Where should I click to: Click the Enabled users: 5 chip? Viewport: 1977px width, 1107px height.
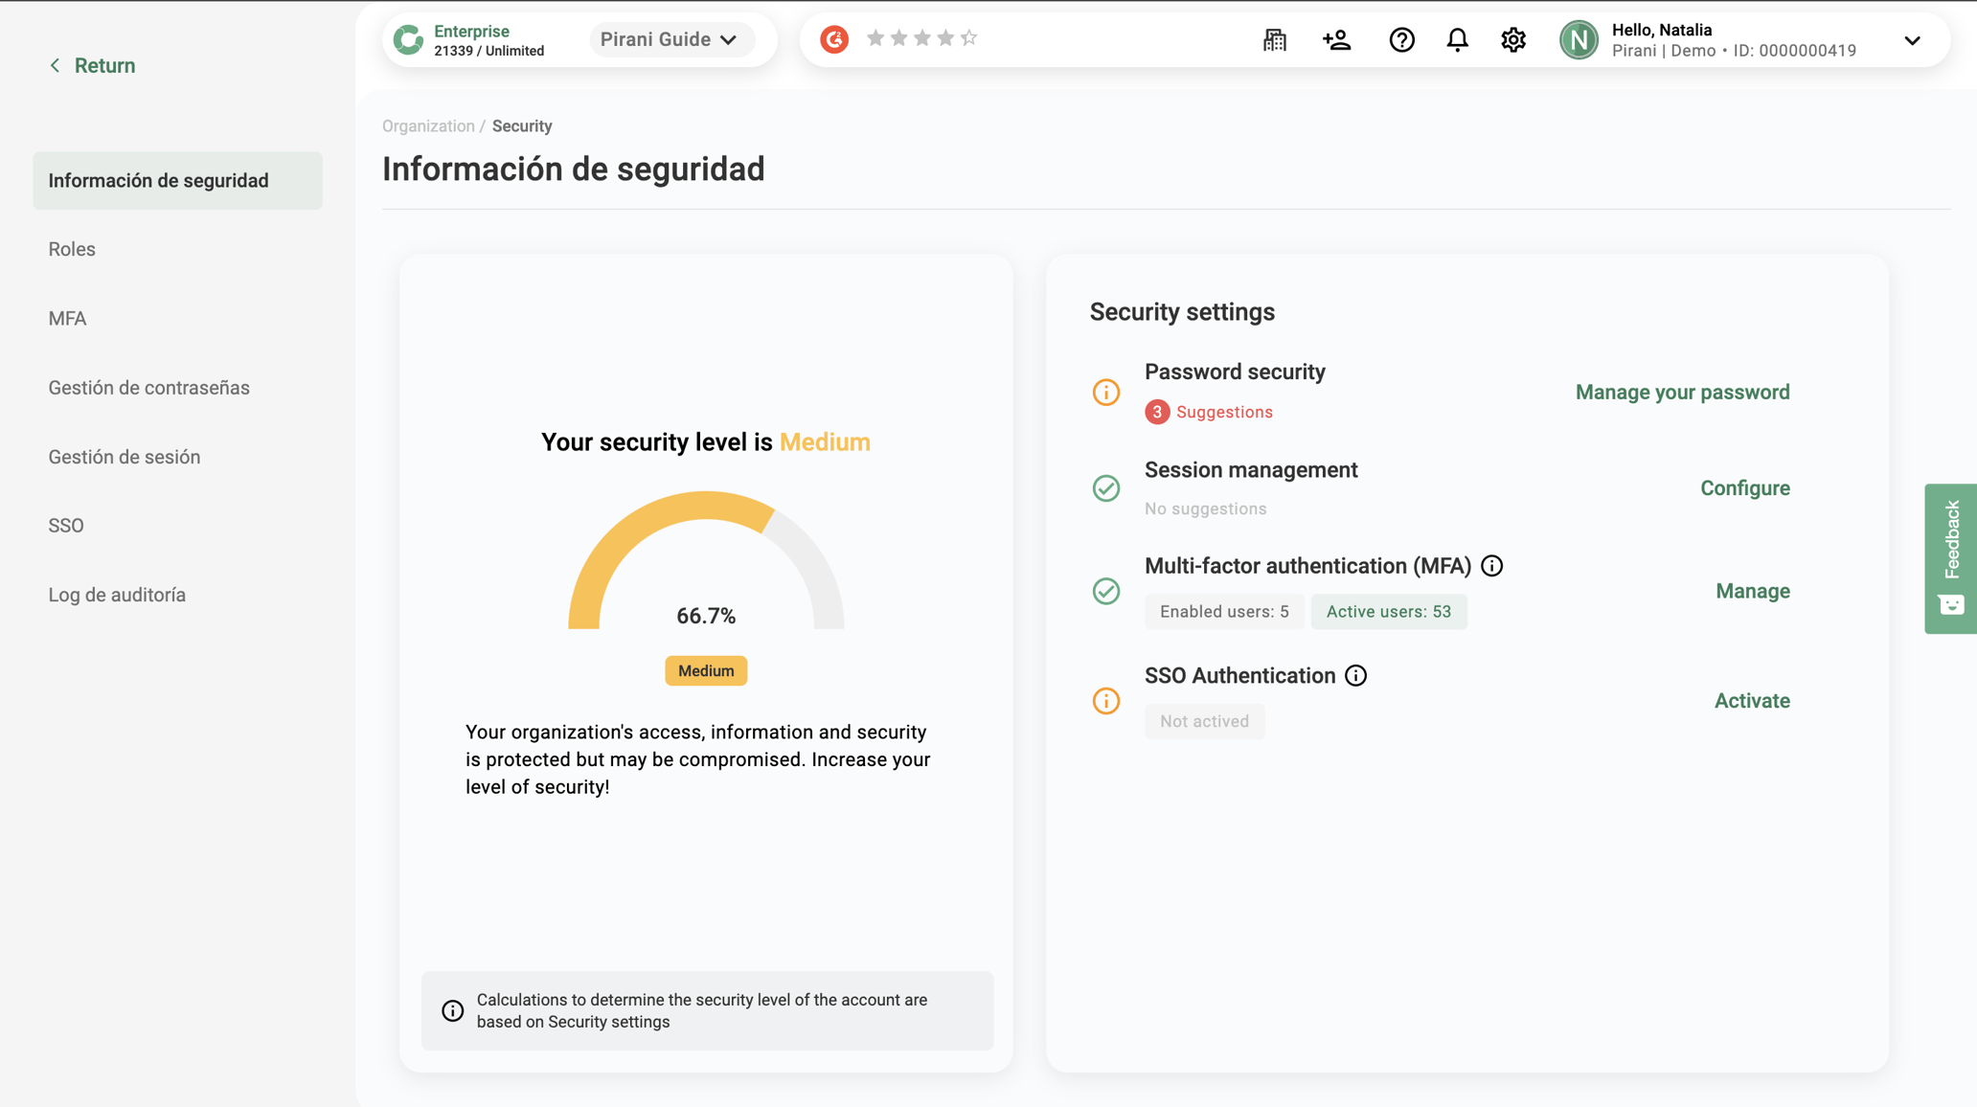click(1224, 612)
